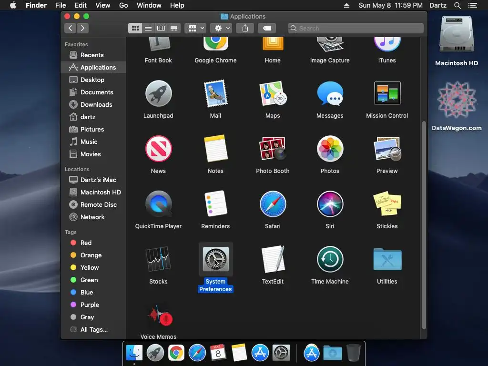488x366 pixels.
Task: Open App Store from the Dock
Action: coord(260,353)
